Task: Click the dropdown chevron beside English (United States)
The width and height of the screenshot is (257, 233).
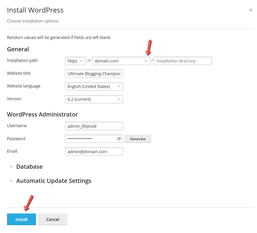Action: point(119,86)
